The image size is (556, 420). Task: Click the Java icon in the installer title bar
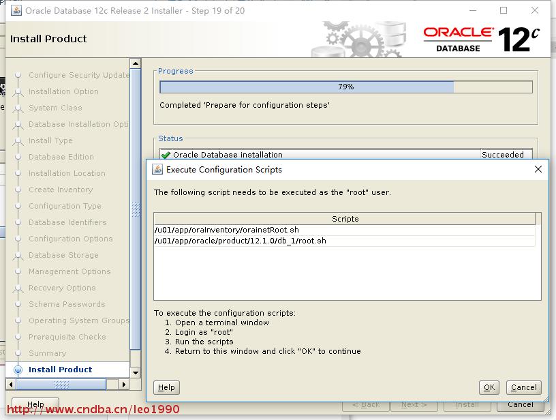click(x=16, y=11)
